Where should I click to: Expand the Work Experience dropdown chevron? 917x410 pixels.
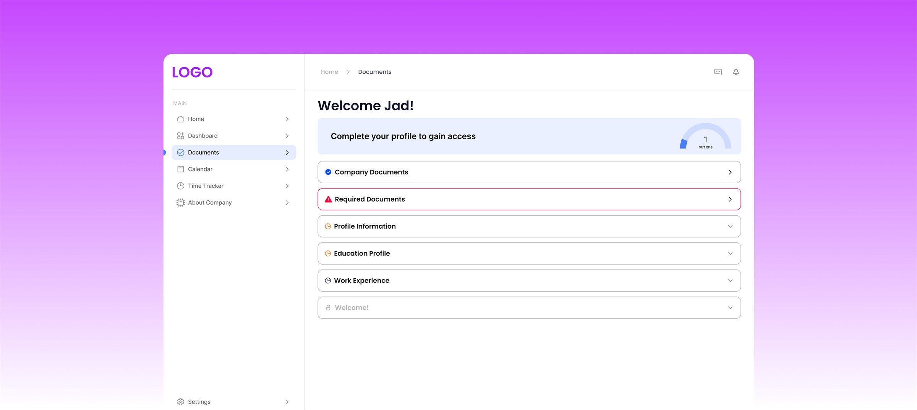[x=730, y=281]
